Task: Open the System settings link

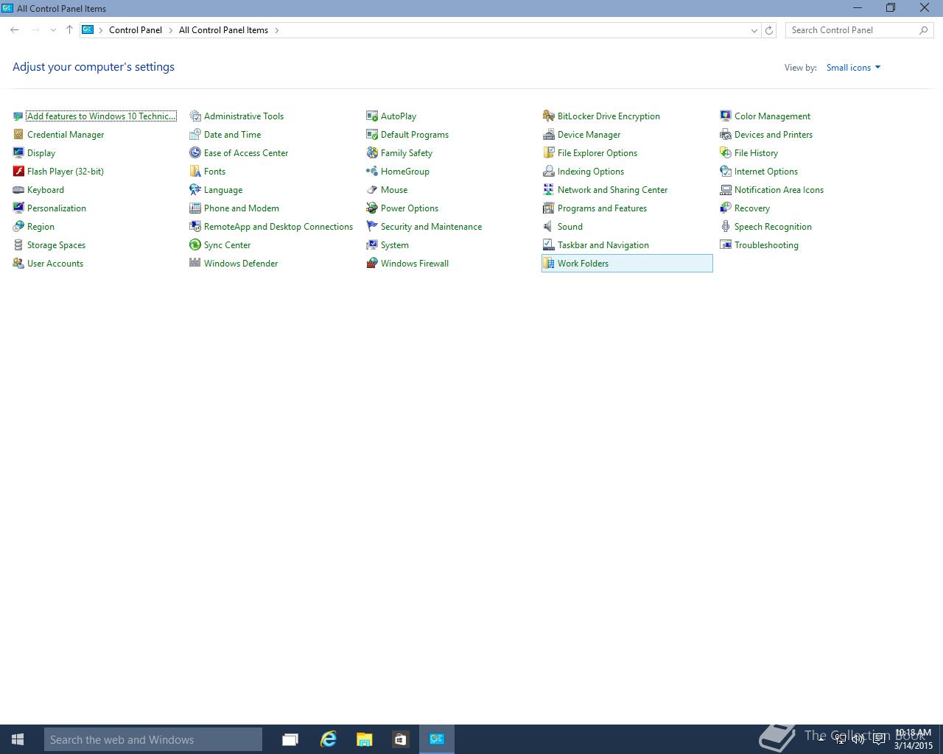Action: point(394,245)
